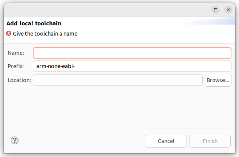The width and height of the screenshot is (239, 157).
Task: Click inside the Prefix text field
Action: [x=132, y=66]
